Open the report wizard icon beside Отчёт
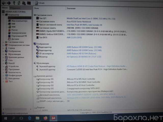The width and height of the screenshot is (163, 122). pyautogui.click(x=36, y=3)
